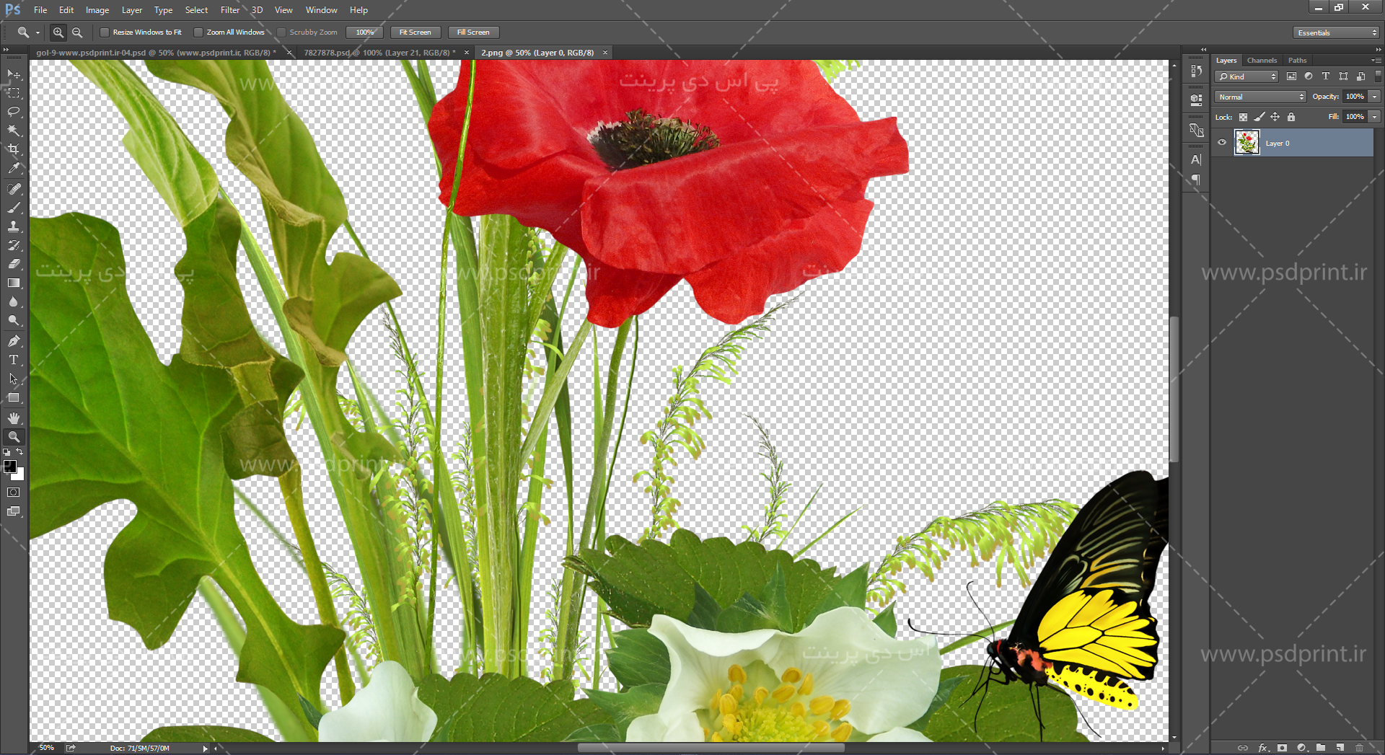Open the Character panel icon
The image size is (1385, 755).
1196,159
